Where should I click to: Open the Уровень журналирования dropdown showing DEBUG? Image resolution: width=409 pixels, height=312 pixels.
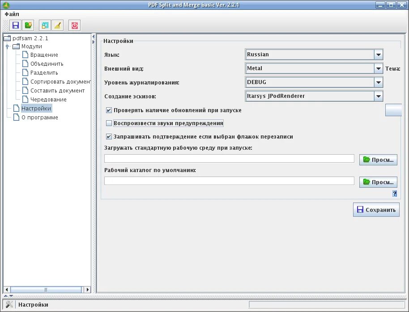click(x=314, y=82)
